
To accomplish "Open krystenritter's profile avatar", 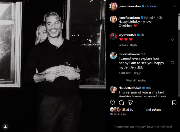I will click(x=113, y=36).
